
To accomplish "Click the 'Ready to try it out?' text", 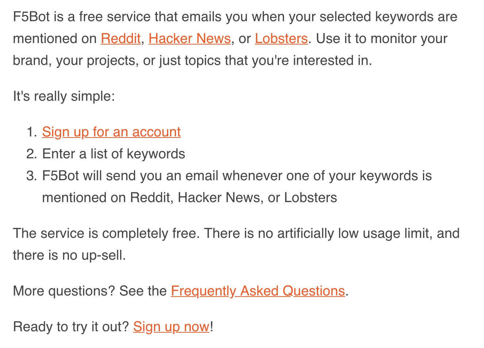I will click(x=71, y=327).
